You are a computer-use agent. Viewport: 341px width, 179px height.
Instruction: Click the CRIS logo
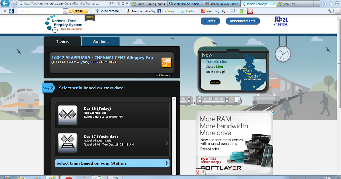(281, 22)
